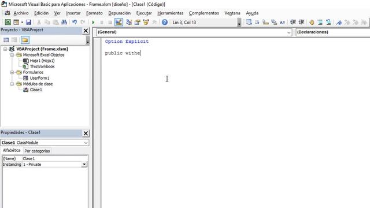Click the Uncomment Block icon
Viewport: 370px width, 208px height.
tap(328, 22)
